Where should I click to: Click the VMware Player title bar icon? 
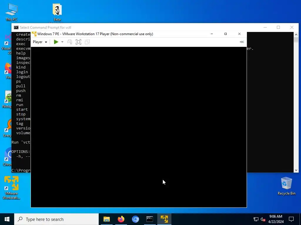[34, 34]
